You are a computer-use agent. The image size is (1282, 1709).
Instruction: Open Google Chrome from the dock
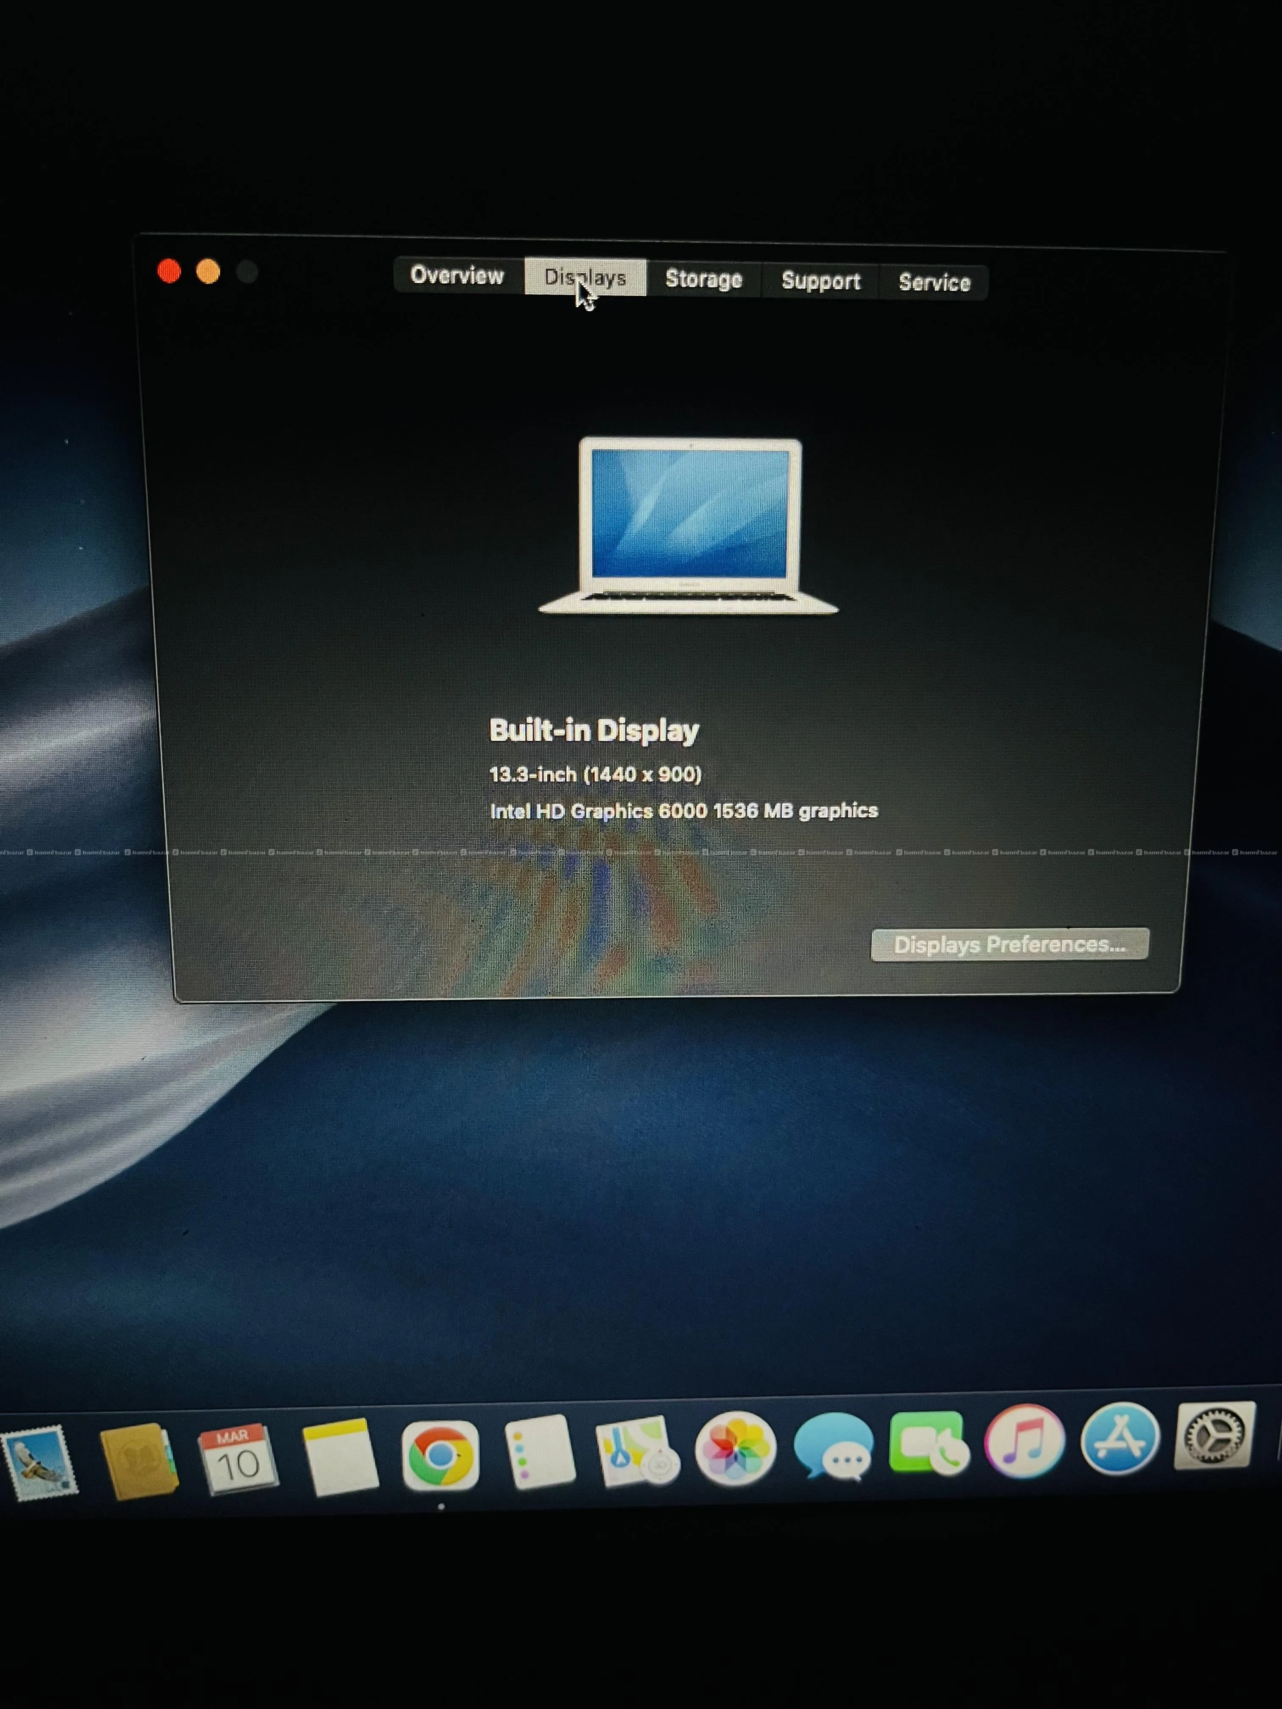point(440,1455)
